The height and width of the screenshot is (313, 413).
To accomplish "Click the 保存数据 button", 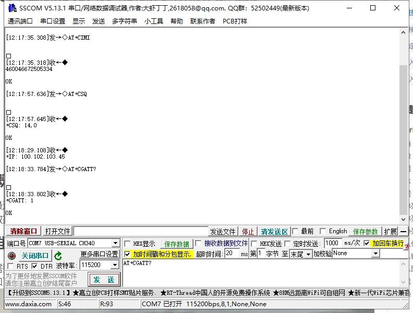I will point(176,244).
